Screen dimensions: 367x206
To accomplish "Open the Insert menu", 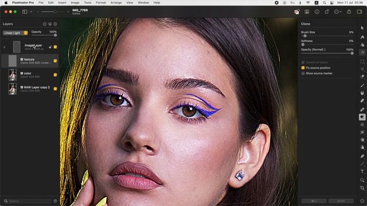I will [x=62, y=2].
